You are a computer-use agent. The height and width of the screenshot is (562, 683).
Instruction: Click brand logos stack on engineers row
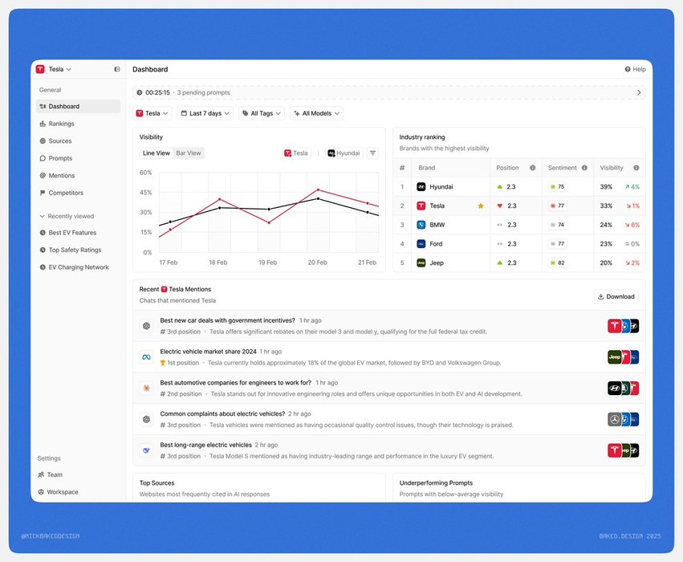coord(623,388)
